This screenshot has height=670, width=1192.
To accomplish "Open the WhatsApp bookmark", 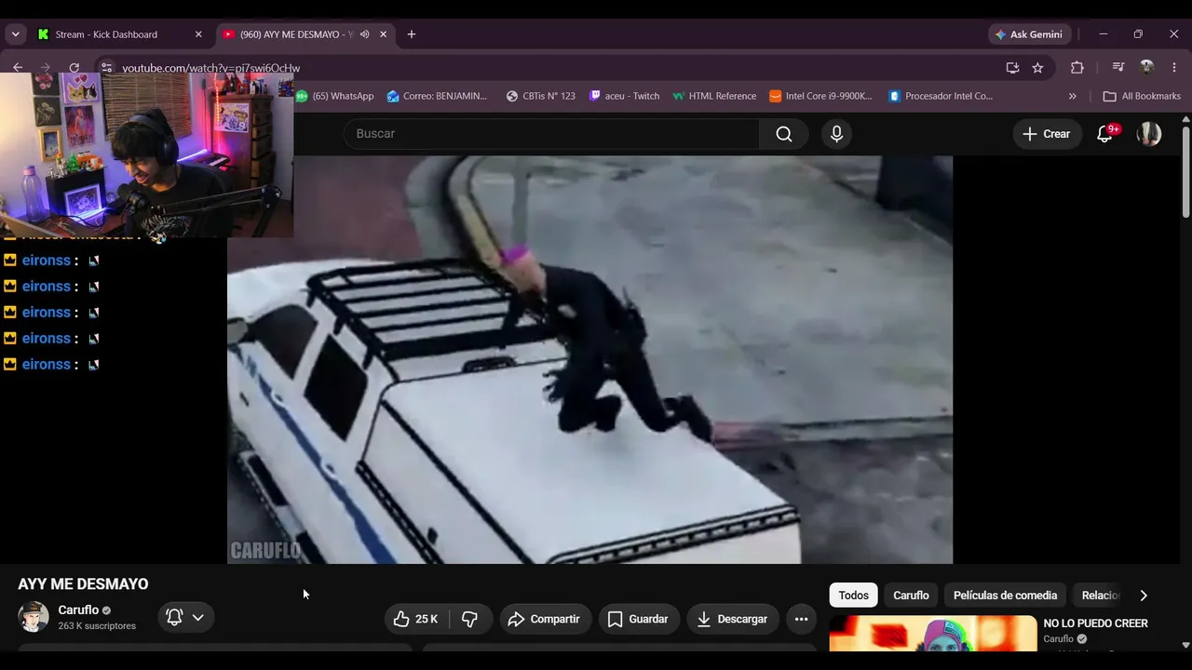I will (x=334, y=96).
